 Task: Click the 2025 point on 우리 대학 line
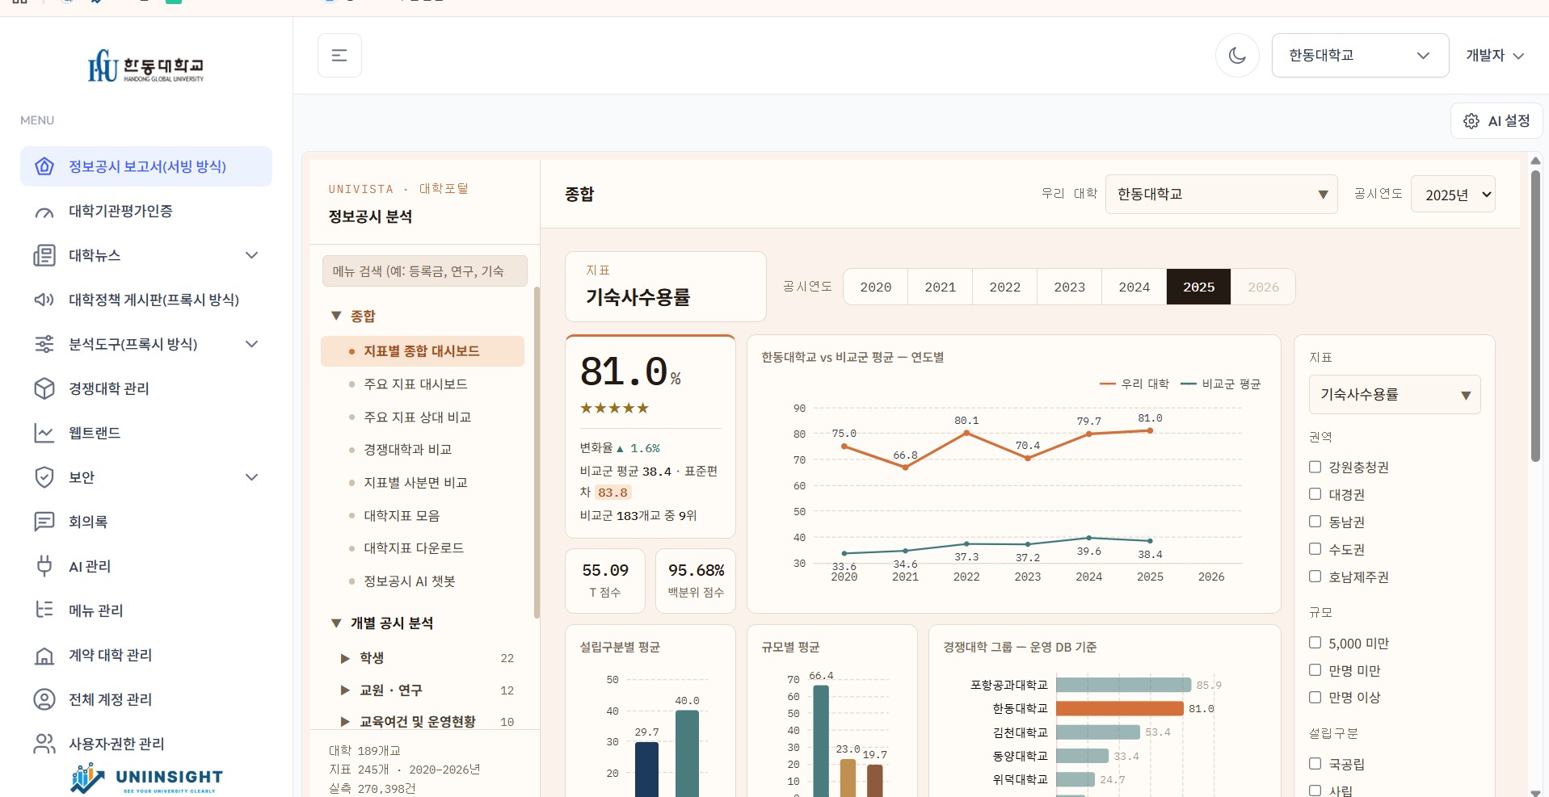click(x=1150, y=430)
